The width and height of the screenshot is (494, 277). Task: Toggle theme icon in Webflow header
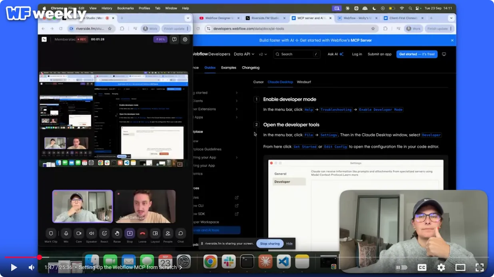point(444,54)
